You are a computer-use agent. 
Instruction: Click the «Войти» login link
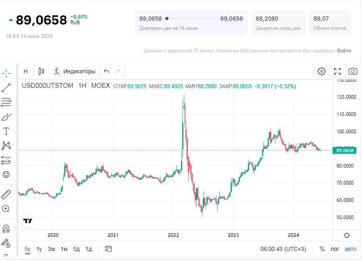[x=344, y=51]
